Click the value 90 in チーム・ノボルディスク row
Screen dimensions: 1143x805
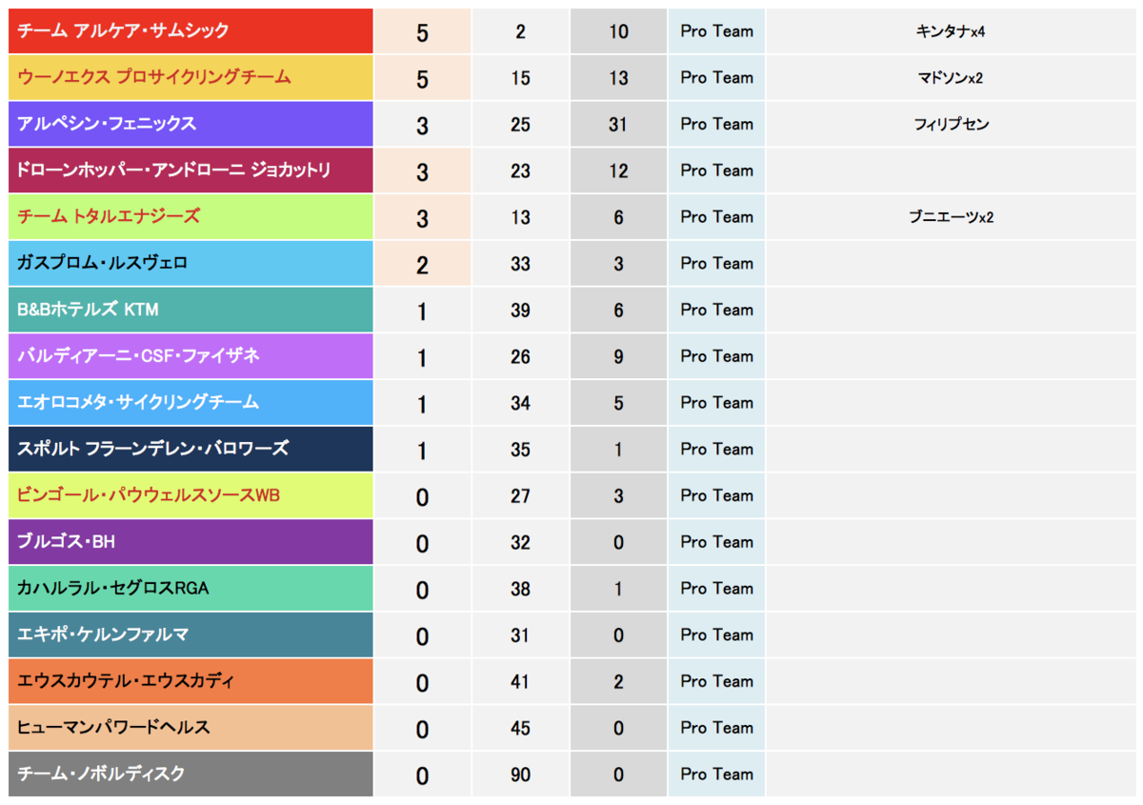point(520,775)
